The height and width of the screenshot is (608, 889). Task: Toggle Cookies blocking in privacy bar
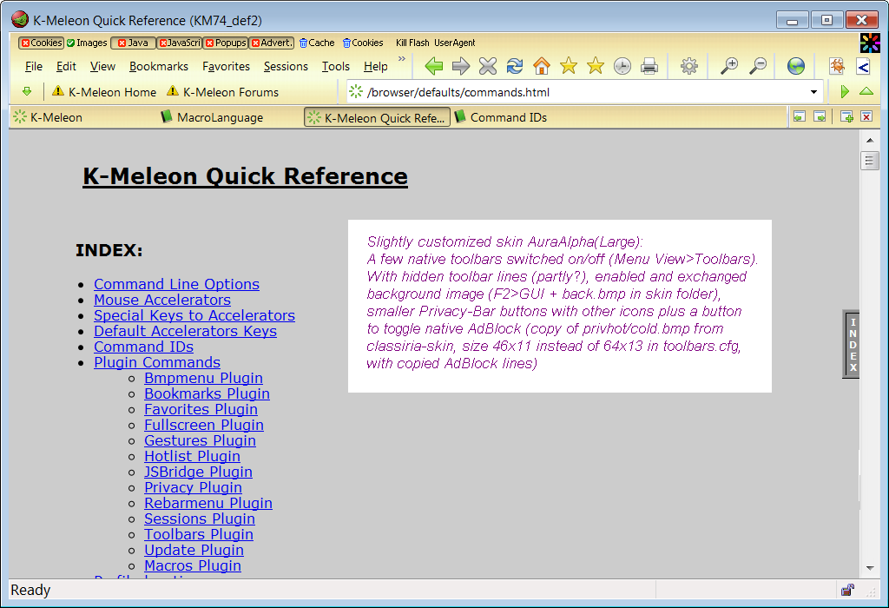click(42, 43)
